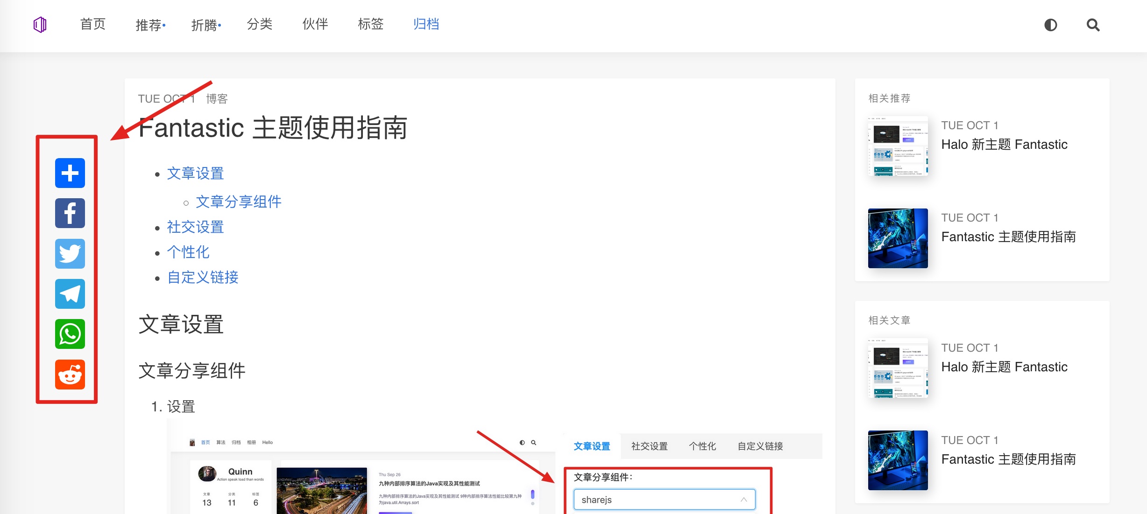Open the Halo 新主题 Fantastic thumbnail under 相关推荐
Screen dimensions: 1147x514
[x=898, y=146]
